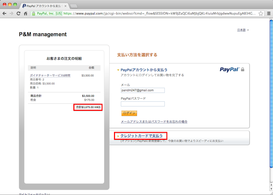Click the scrollbar up arrow
The image size is (273, 195).
click(271, 185)
